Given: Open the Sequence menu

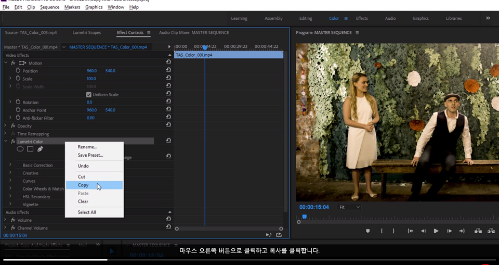Looking at the screenshot, I should pos(50,7).
